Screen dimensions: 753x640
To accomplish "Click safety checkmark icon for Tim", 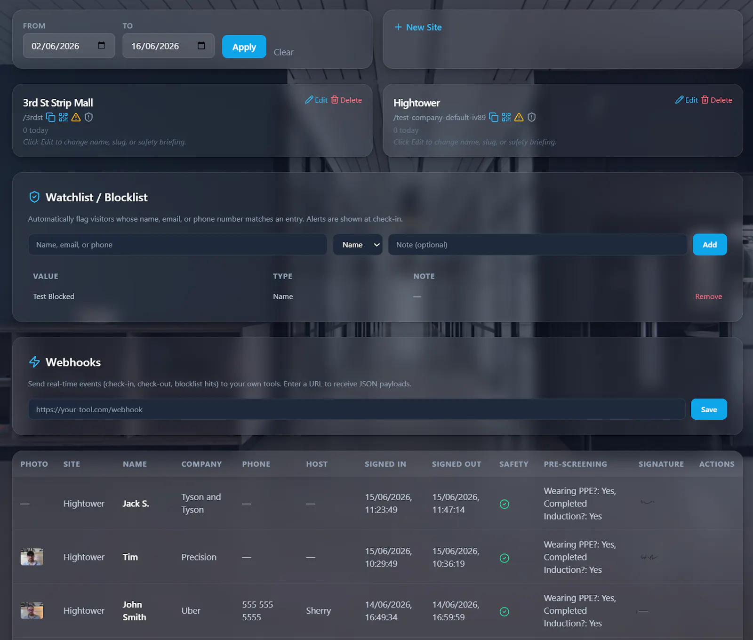I will pos(504,558).
